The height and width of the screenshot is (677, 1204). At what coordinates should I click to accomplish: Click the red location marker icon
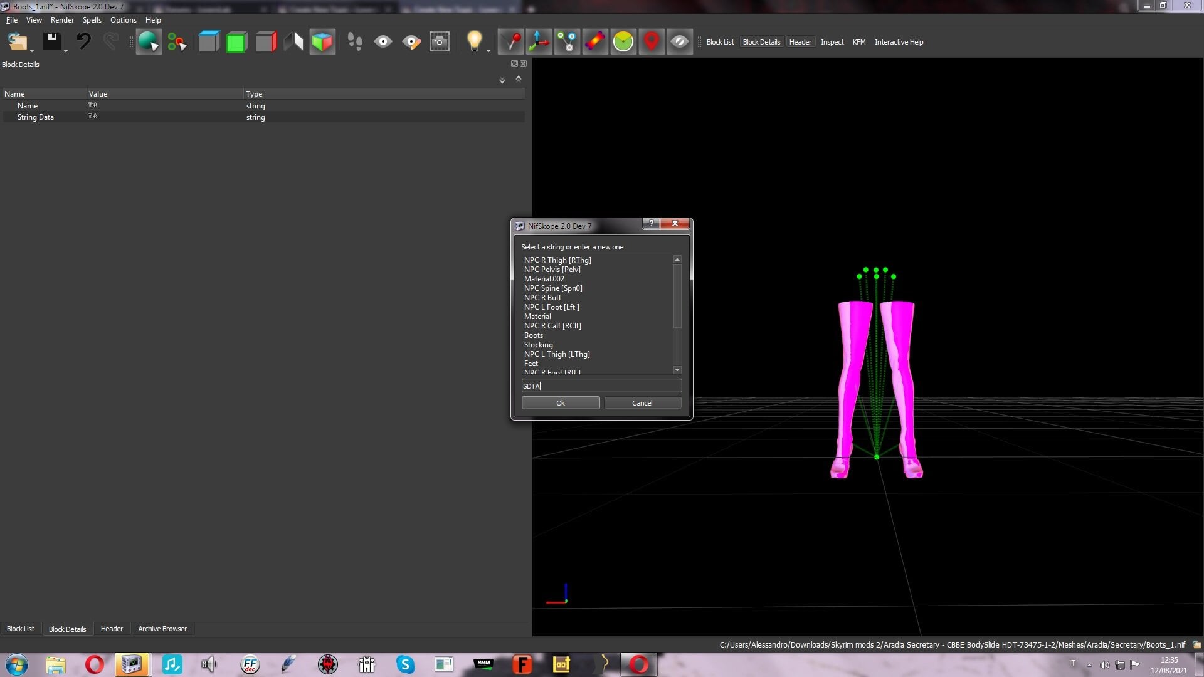coord(652,41)
